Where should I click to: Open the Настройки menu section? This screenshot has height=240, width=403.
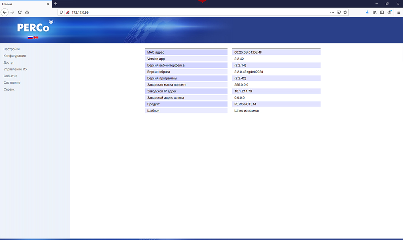(x=11, y=49)
